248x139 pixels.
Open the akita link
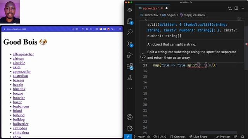[x=17, y=67]
